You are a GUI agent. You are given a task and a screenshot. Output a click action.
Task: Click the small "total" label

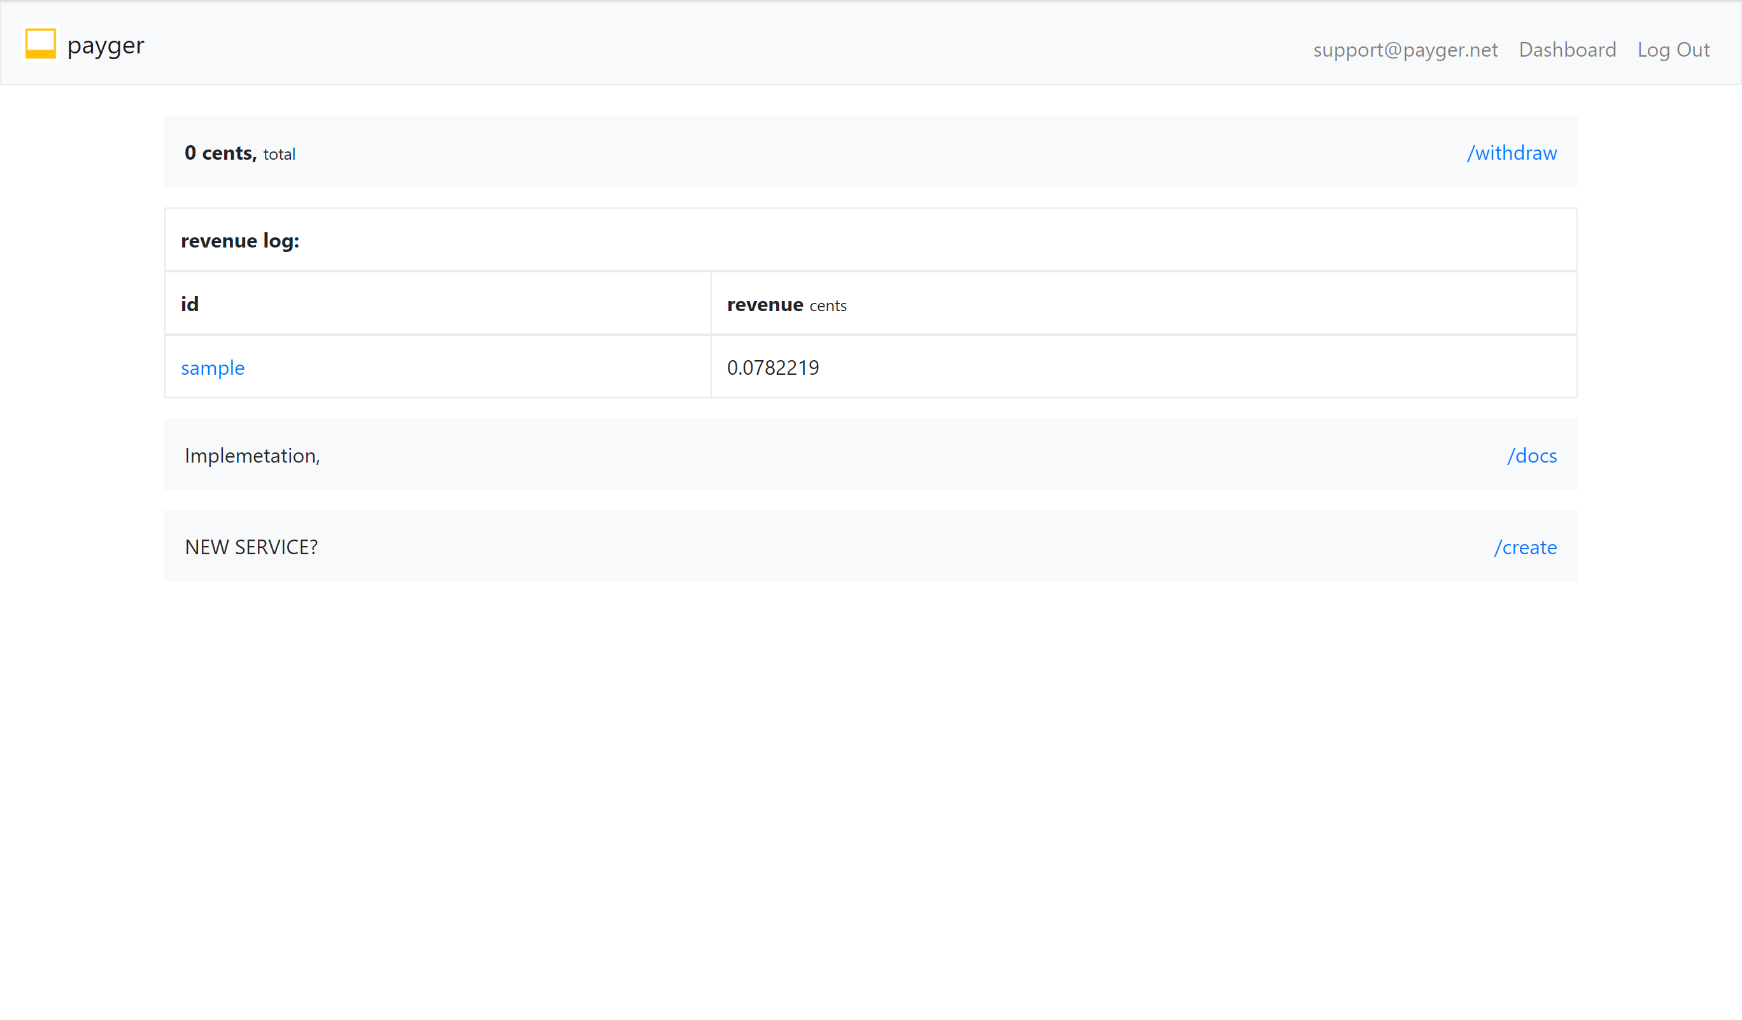(x=279, y=154)
